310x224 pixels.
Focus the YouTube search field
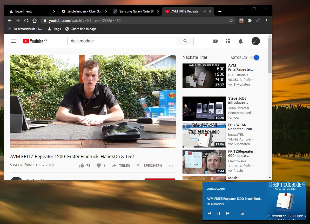pyautogui.click(x=122, y=41)
